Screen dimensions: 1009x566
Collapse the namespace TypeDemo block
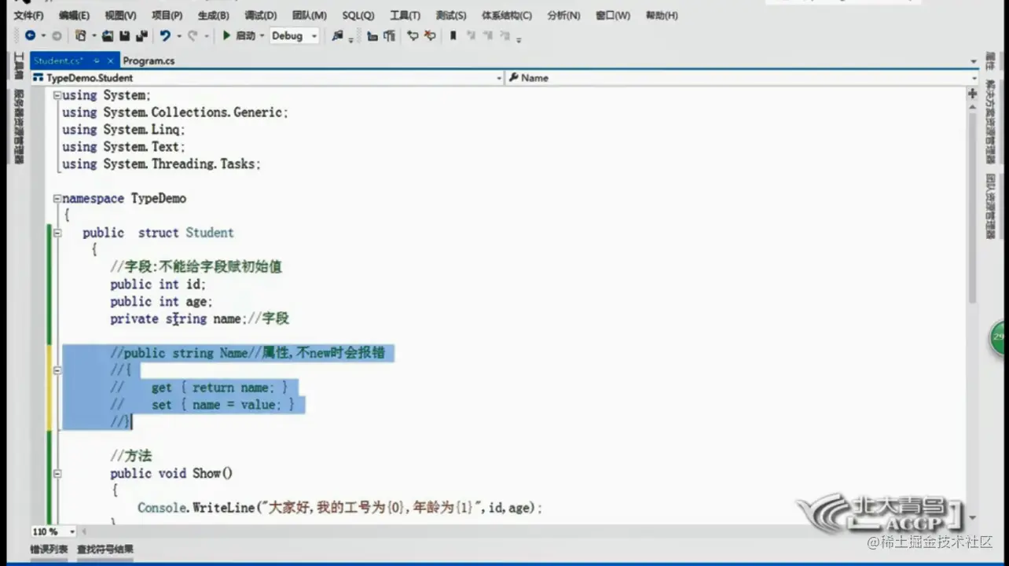pyautogui.click(x=57, y=198)
